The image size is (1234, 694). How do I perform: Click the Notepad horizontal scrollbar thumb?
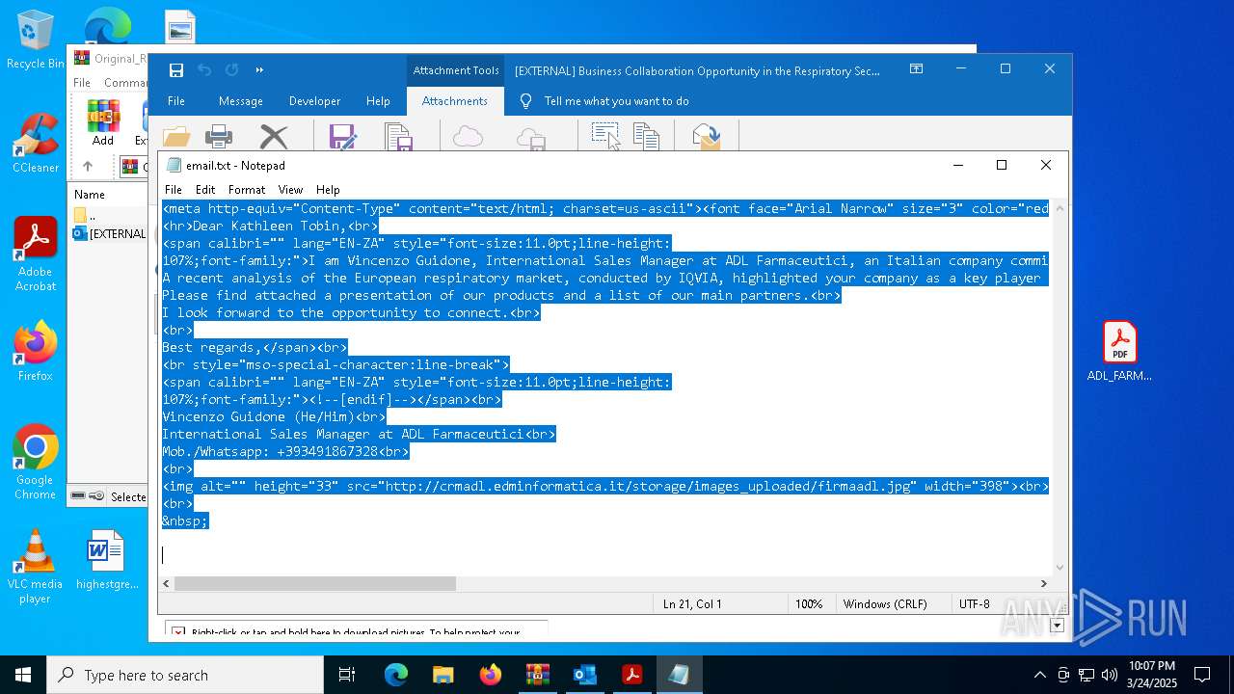[314, 583]
